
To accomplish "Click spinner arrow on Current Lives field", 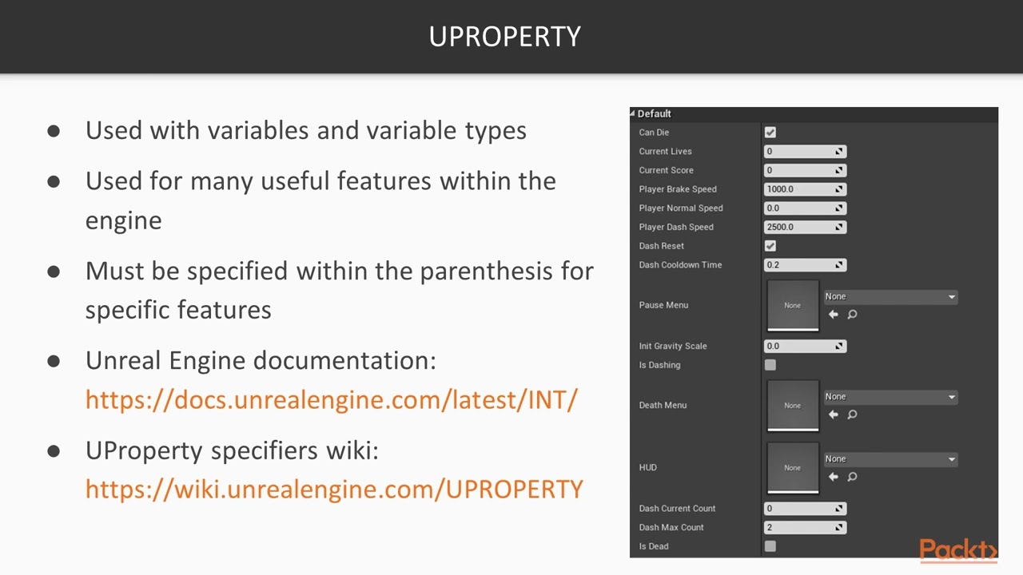I will (x=839, y=151).
